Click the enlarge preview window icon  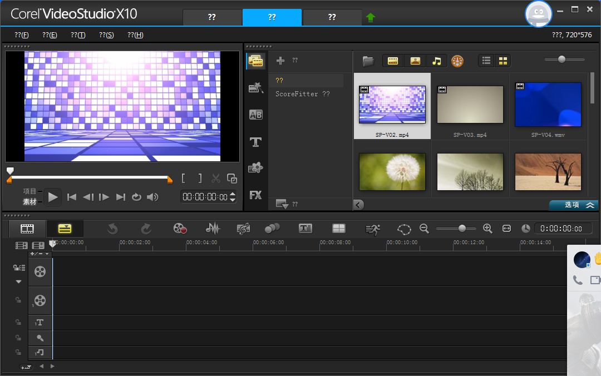tap(232, 179)
